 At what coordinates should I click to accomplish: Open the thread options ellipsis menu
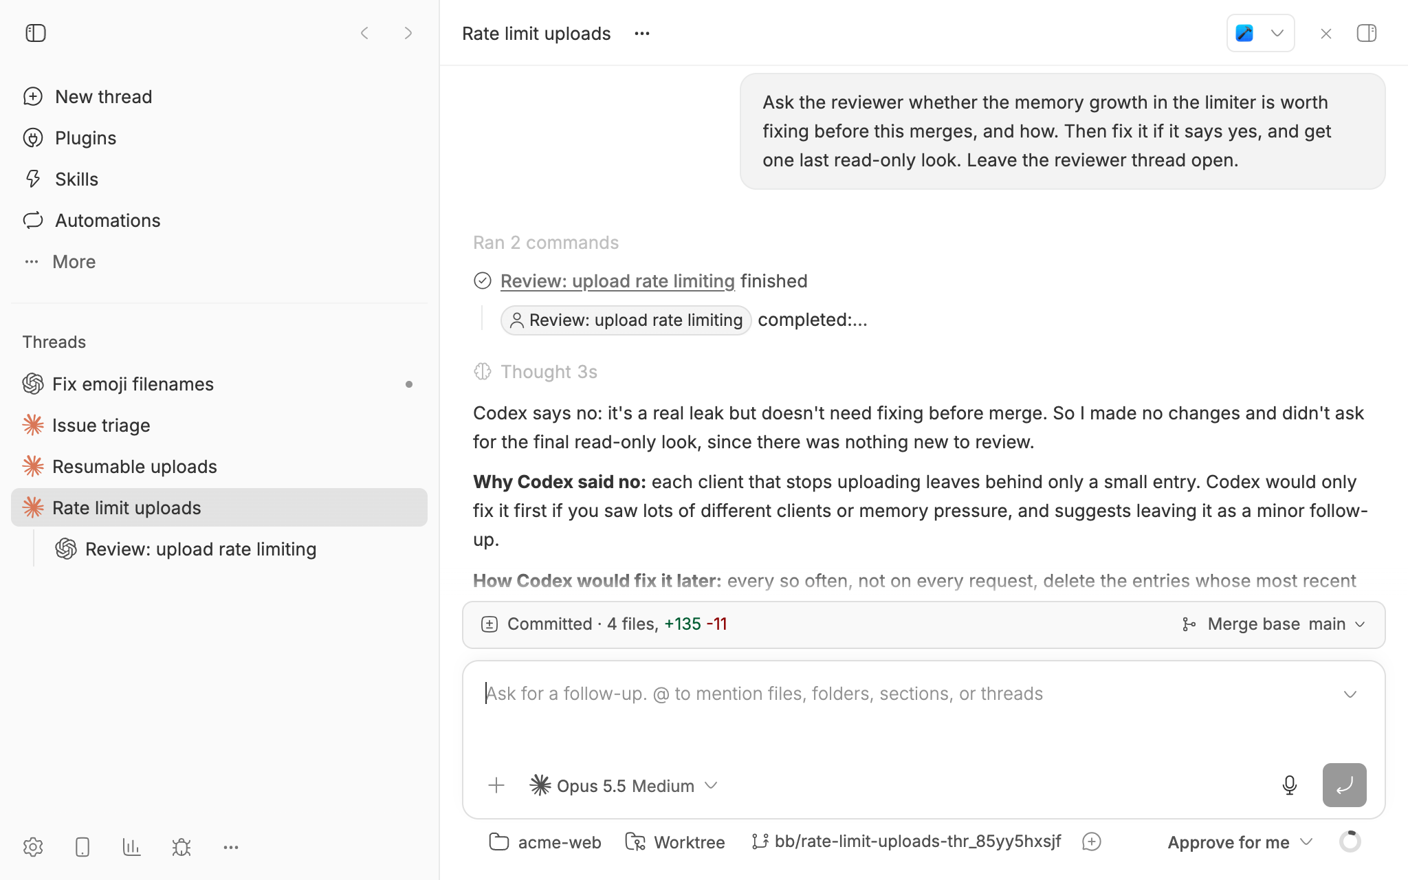click(642, 33)
